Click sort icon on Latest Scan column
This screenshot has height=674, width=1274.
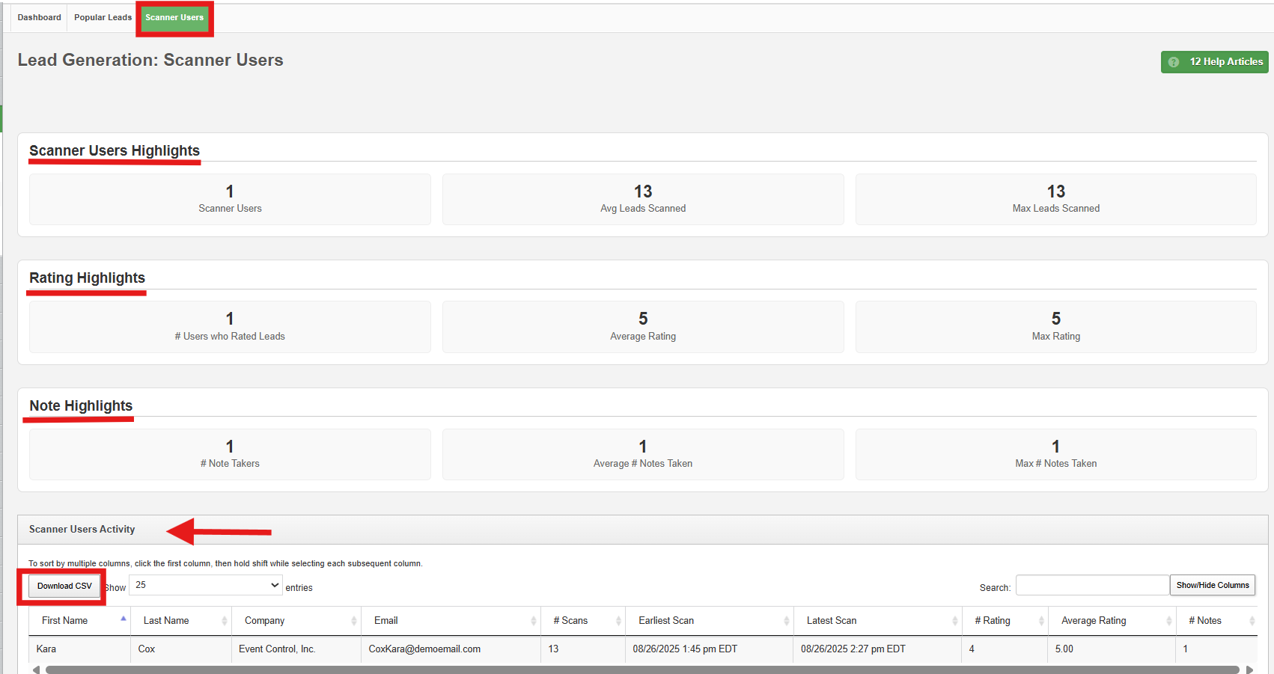pos(954,621)
